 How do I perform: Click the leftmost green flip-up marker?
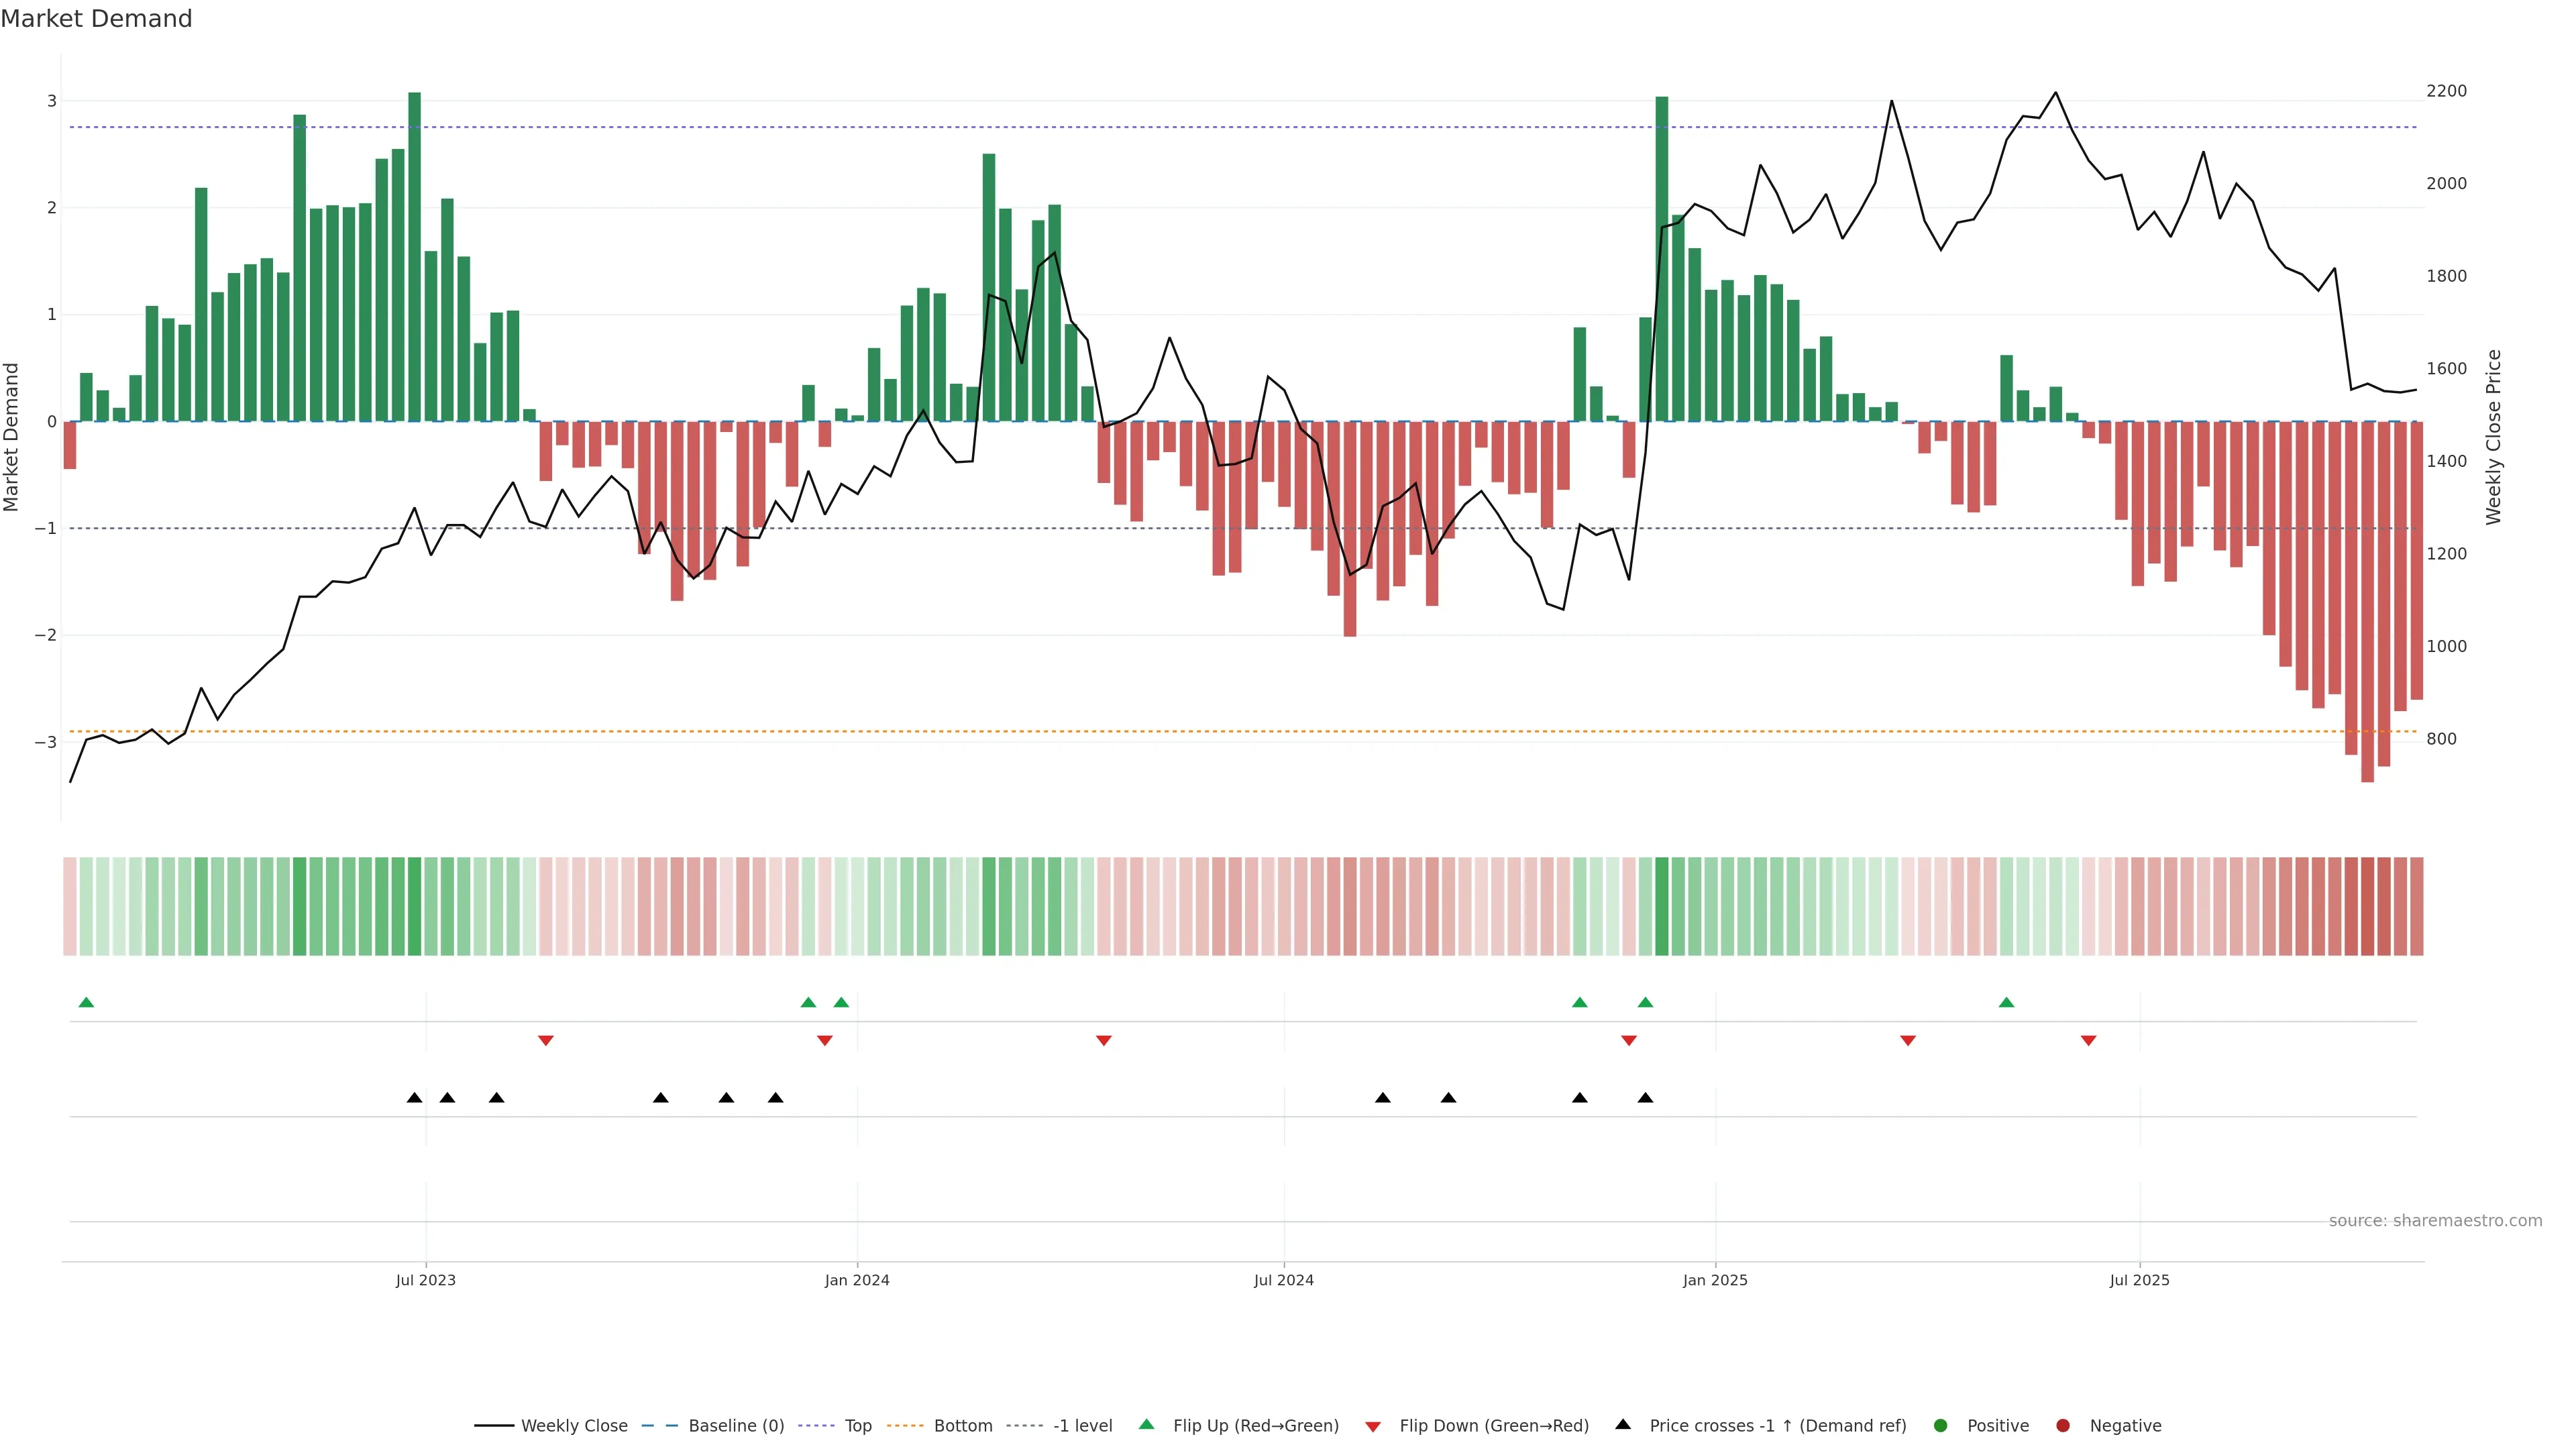pyautogui.click(x=86, y=1002)
